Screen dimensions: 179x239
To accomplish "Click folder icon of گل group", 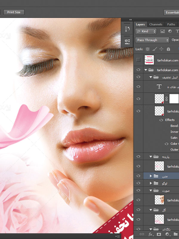I will click(x=156, y=210).
